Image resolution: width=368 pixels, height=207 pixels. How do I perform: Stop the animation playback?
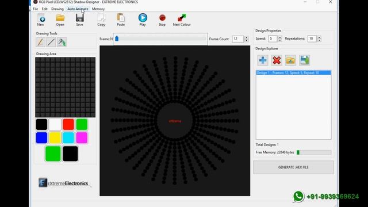pyautogui.click(x=162, y=20)
